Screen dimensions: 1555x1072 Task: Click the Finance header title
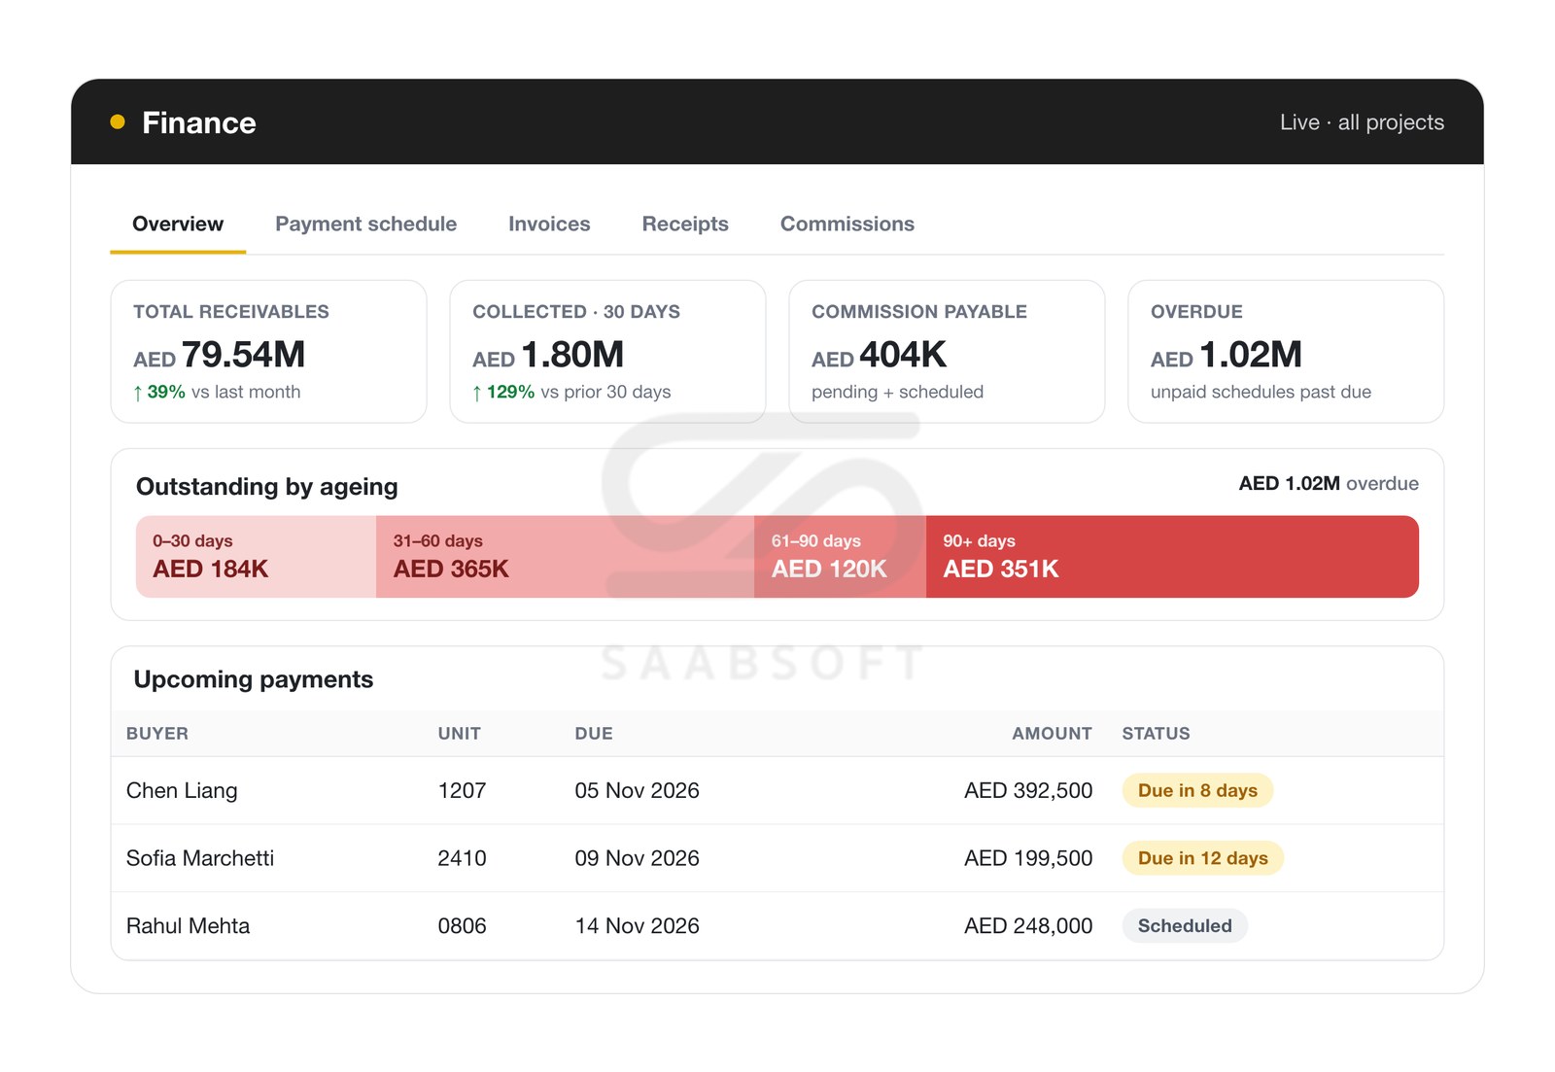click(x=199, y=122)
